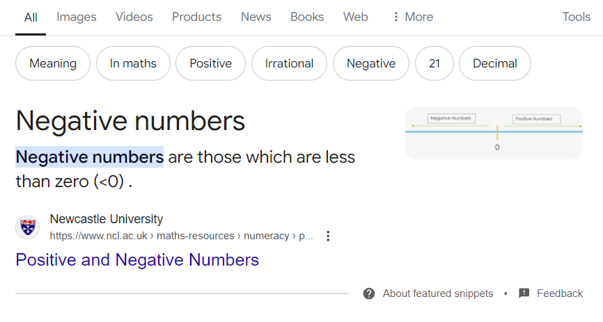Open About featured snippets link
Viewport: 603px width, 322px height.
pyautogui.click(x=437, y=293)
